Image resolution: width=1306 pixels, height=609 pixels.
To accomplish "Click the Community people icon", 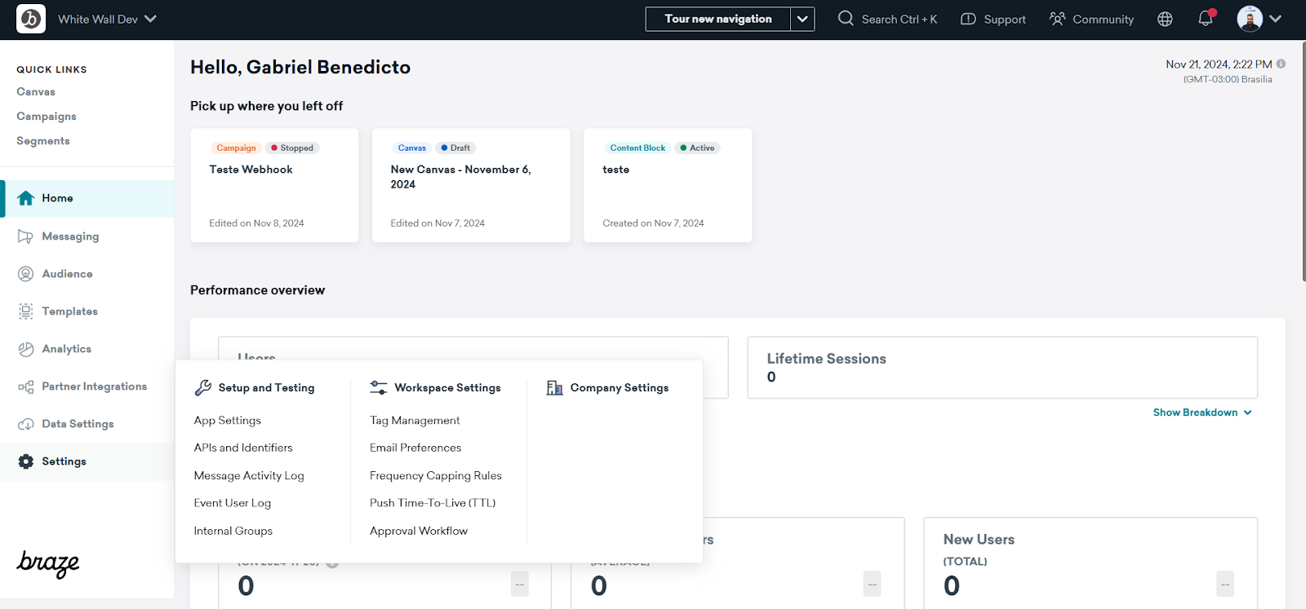I will pyautogui.click(x=1057, y=19).
